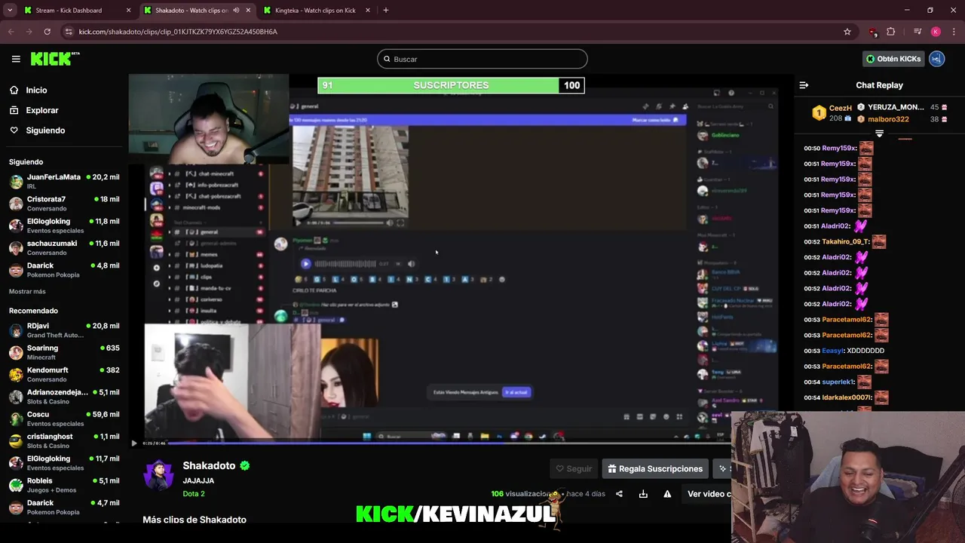Click Takahiro_09_T username in chat
Image resolution: width=965 pixels, height=543 pixels.
(845, 241)
